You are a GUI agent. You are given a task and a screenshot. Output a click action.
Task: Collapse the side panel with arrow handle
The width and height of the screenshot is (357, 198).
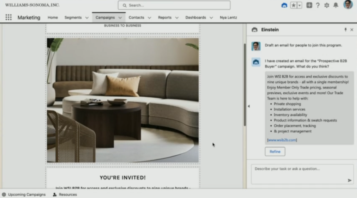coord(249,106)
